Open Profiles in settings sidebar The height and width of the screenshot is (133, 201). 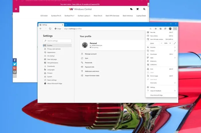pyautogui.click(x=57, y=45)
